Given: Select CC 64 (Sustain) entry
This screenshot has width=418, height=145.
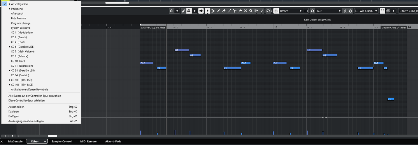Looking at the screenshot, I should click(41, 75).
